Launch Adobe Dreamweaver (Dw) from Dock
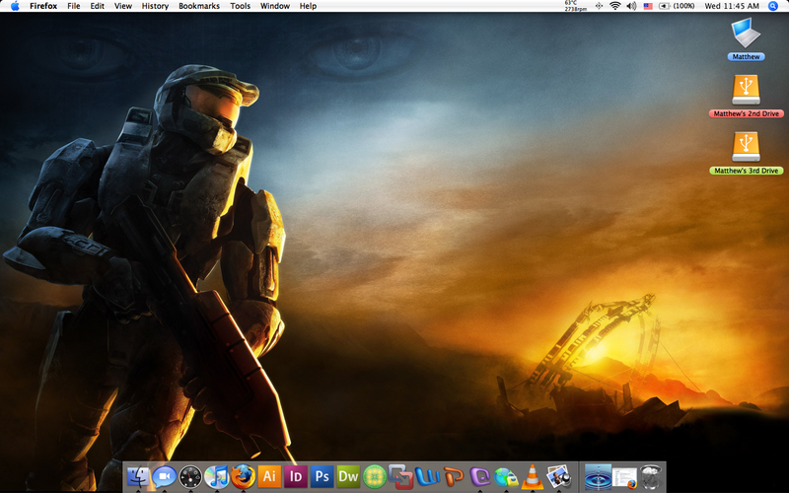 click(x=348, y=476)
